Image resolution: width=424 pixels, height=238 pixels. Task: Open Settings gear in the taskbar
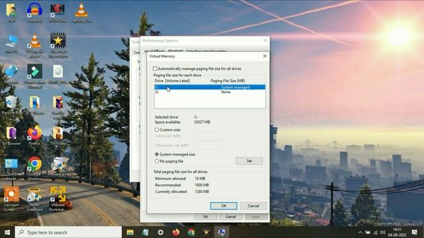(x=160, y=232)
